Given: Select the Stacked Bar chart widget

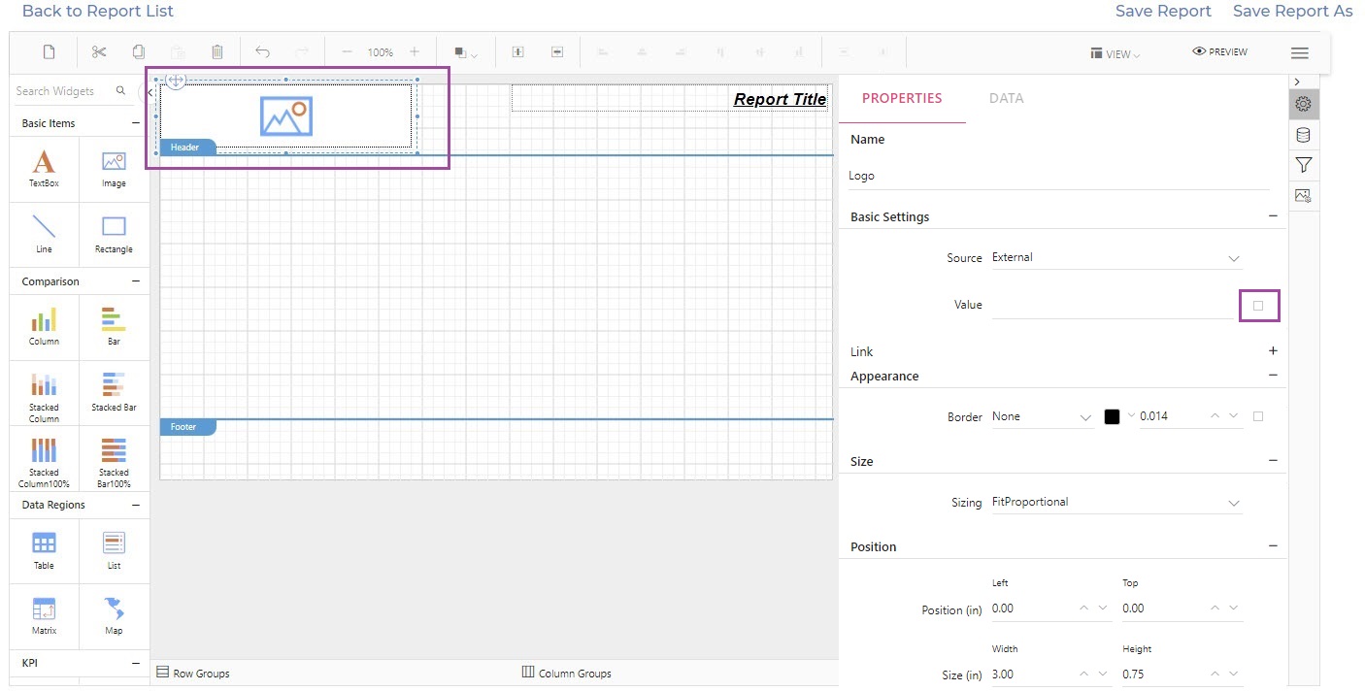Looking at the screenshot, I should tap(114, 392).
